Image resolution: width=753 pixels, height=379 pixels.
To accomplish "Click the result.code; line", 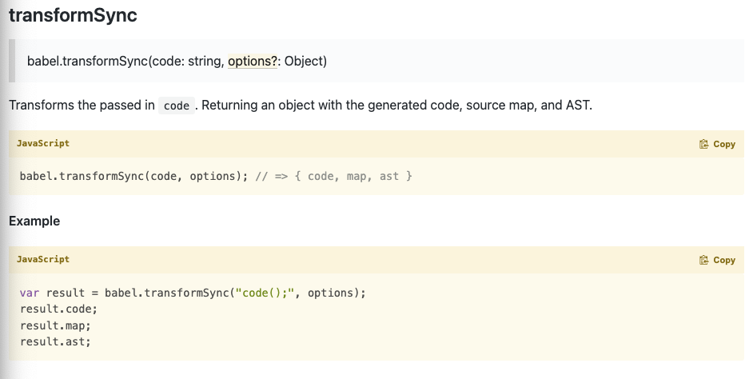I will click(58, 309).
